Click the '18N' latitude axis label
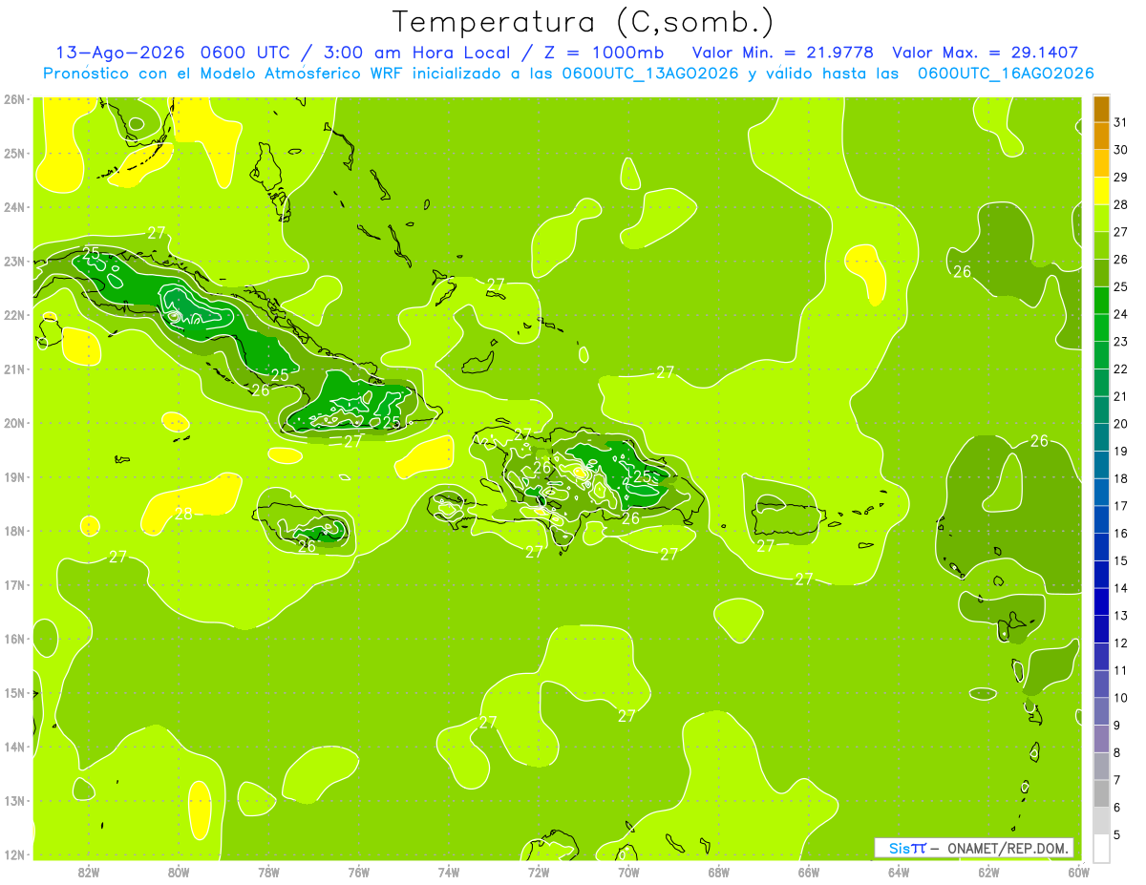 point(15,531)
